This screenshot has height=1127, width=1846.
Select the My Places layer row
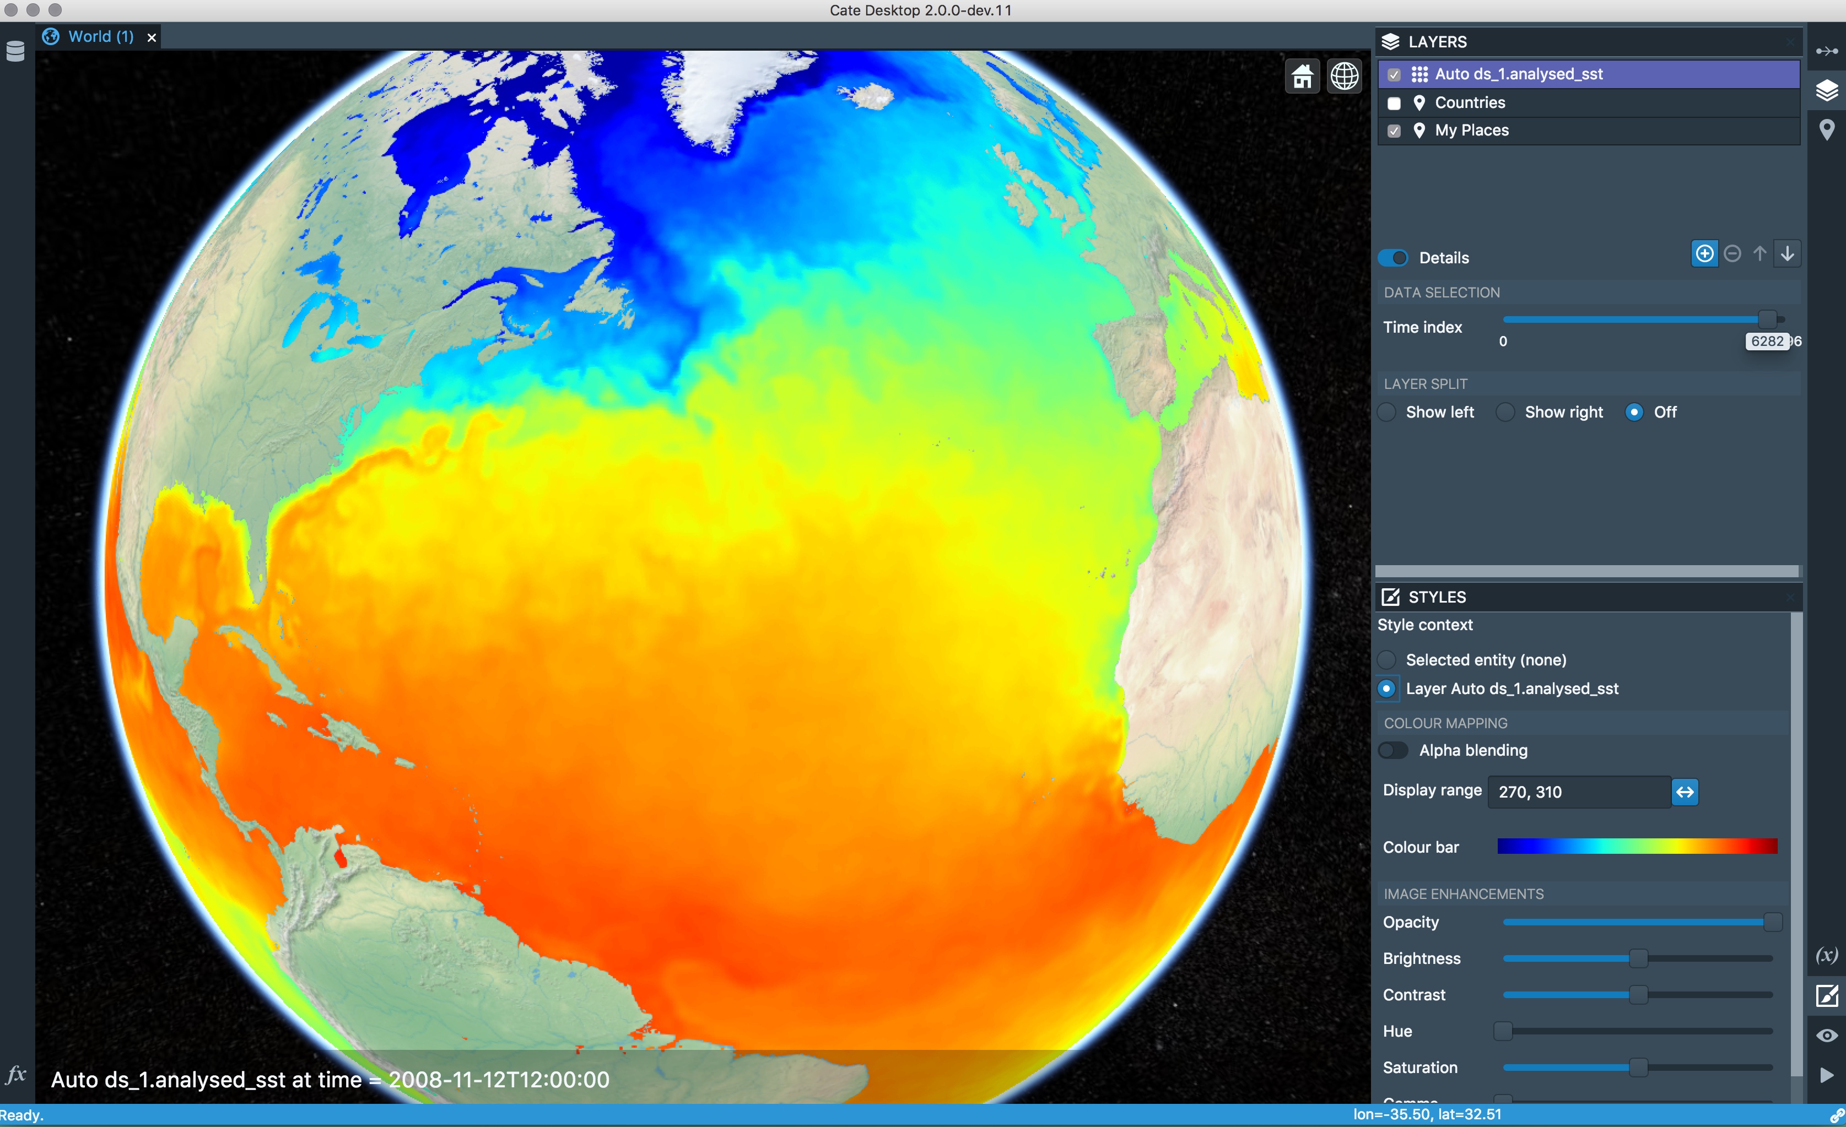(1589, 131)
